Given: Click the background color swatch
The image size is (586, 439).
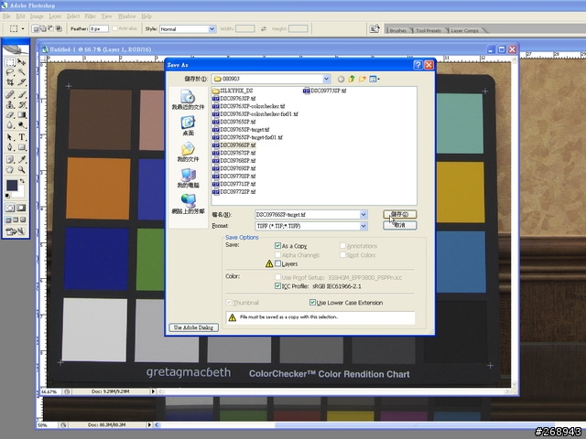Looking at the screenshot, I should click(19, 192).
